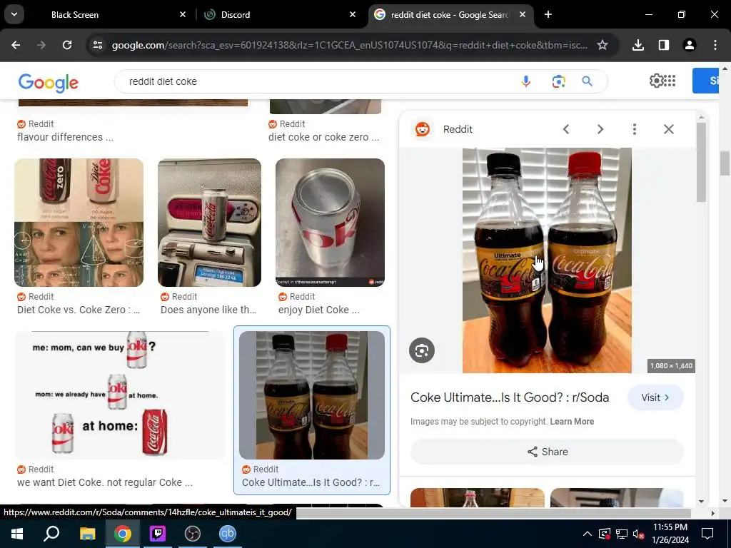731x548 pixels.
Task: Open qBittorrent from taskbar
Action: coord(228,534)
